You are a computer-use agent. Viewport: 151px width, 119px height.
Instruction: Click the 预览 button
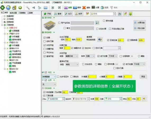143,77
